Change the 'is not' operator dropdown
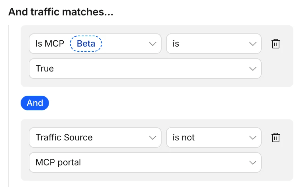Viewport: 307px width, 187px height. tap(214, 137)
